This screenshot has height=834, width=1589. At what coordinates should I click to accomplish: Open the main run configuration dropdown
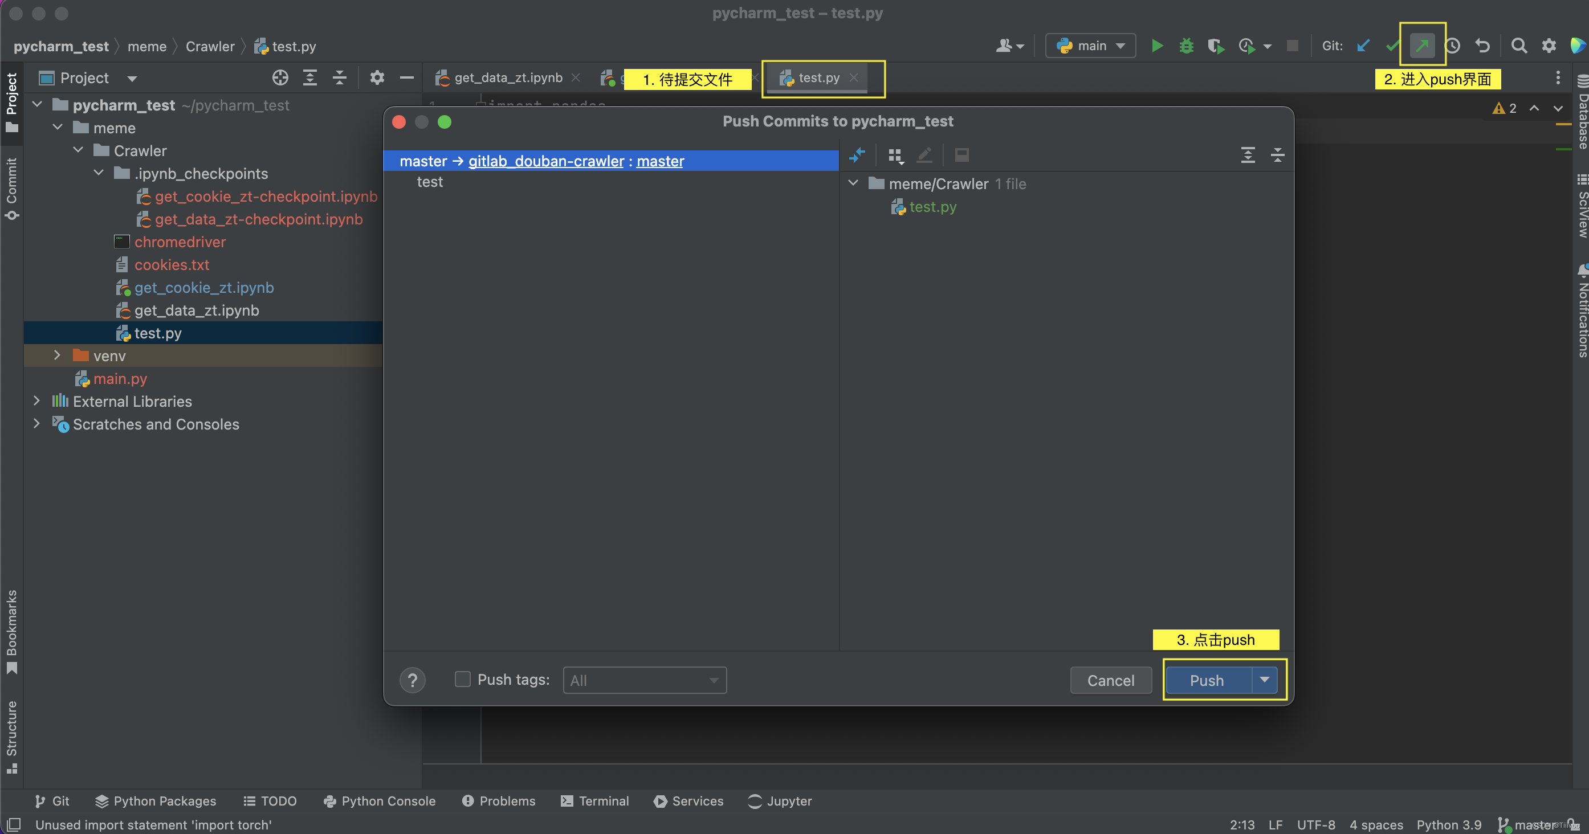[x=1091, y=46]
